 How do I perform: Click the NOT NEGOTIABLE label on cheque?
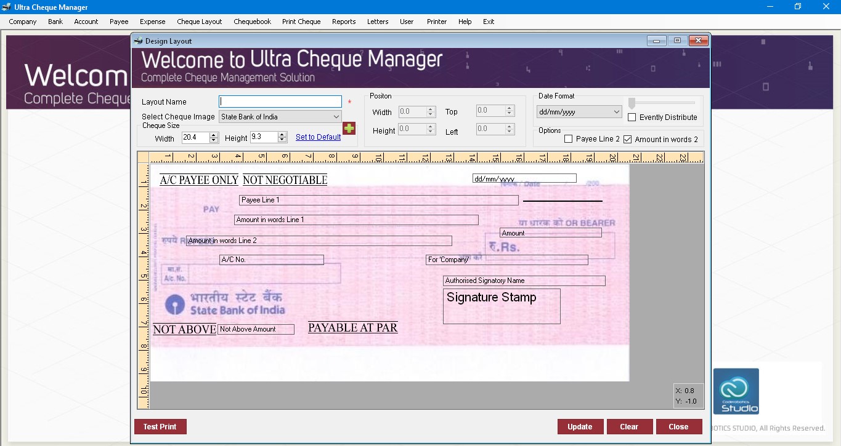click(x=285, y=180)
